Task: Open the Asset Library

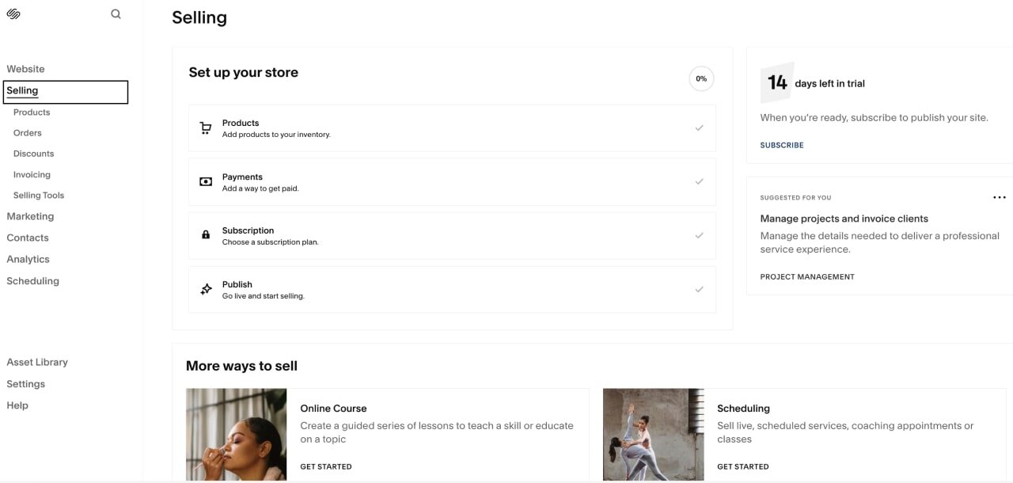Action: click(37, 363)
